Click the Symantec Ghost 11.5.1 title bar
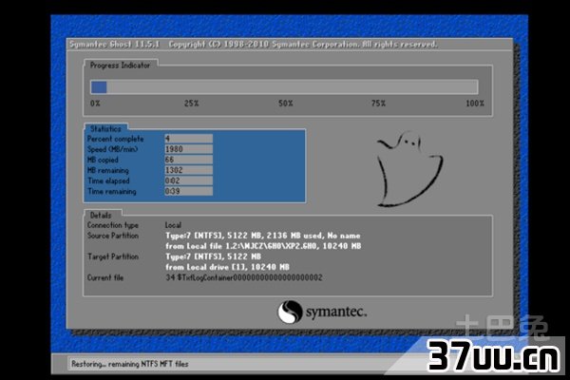Image resolution: width=570 pixels, height=380 pixels. pos(290,45)
